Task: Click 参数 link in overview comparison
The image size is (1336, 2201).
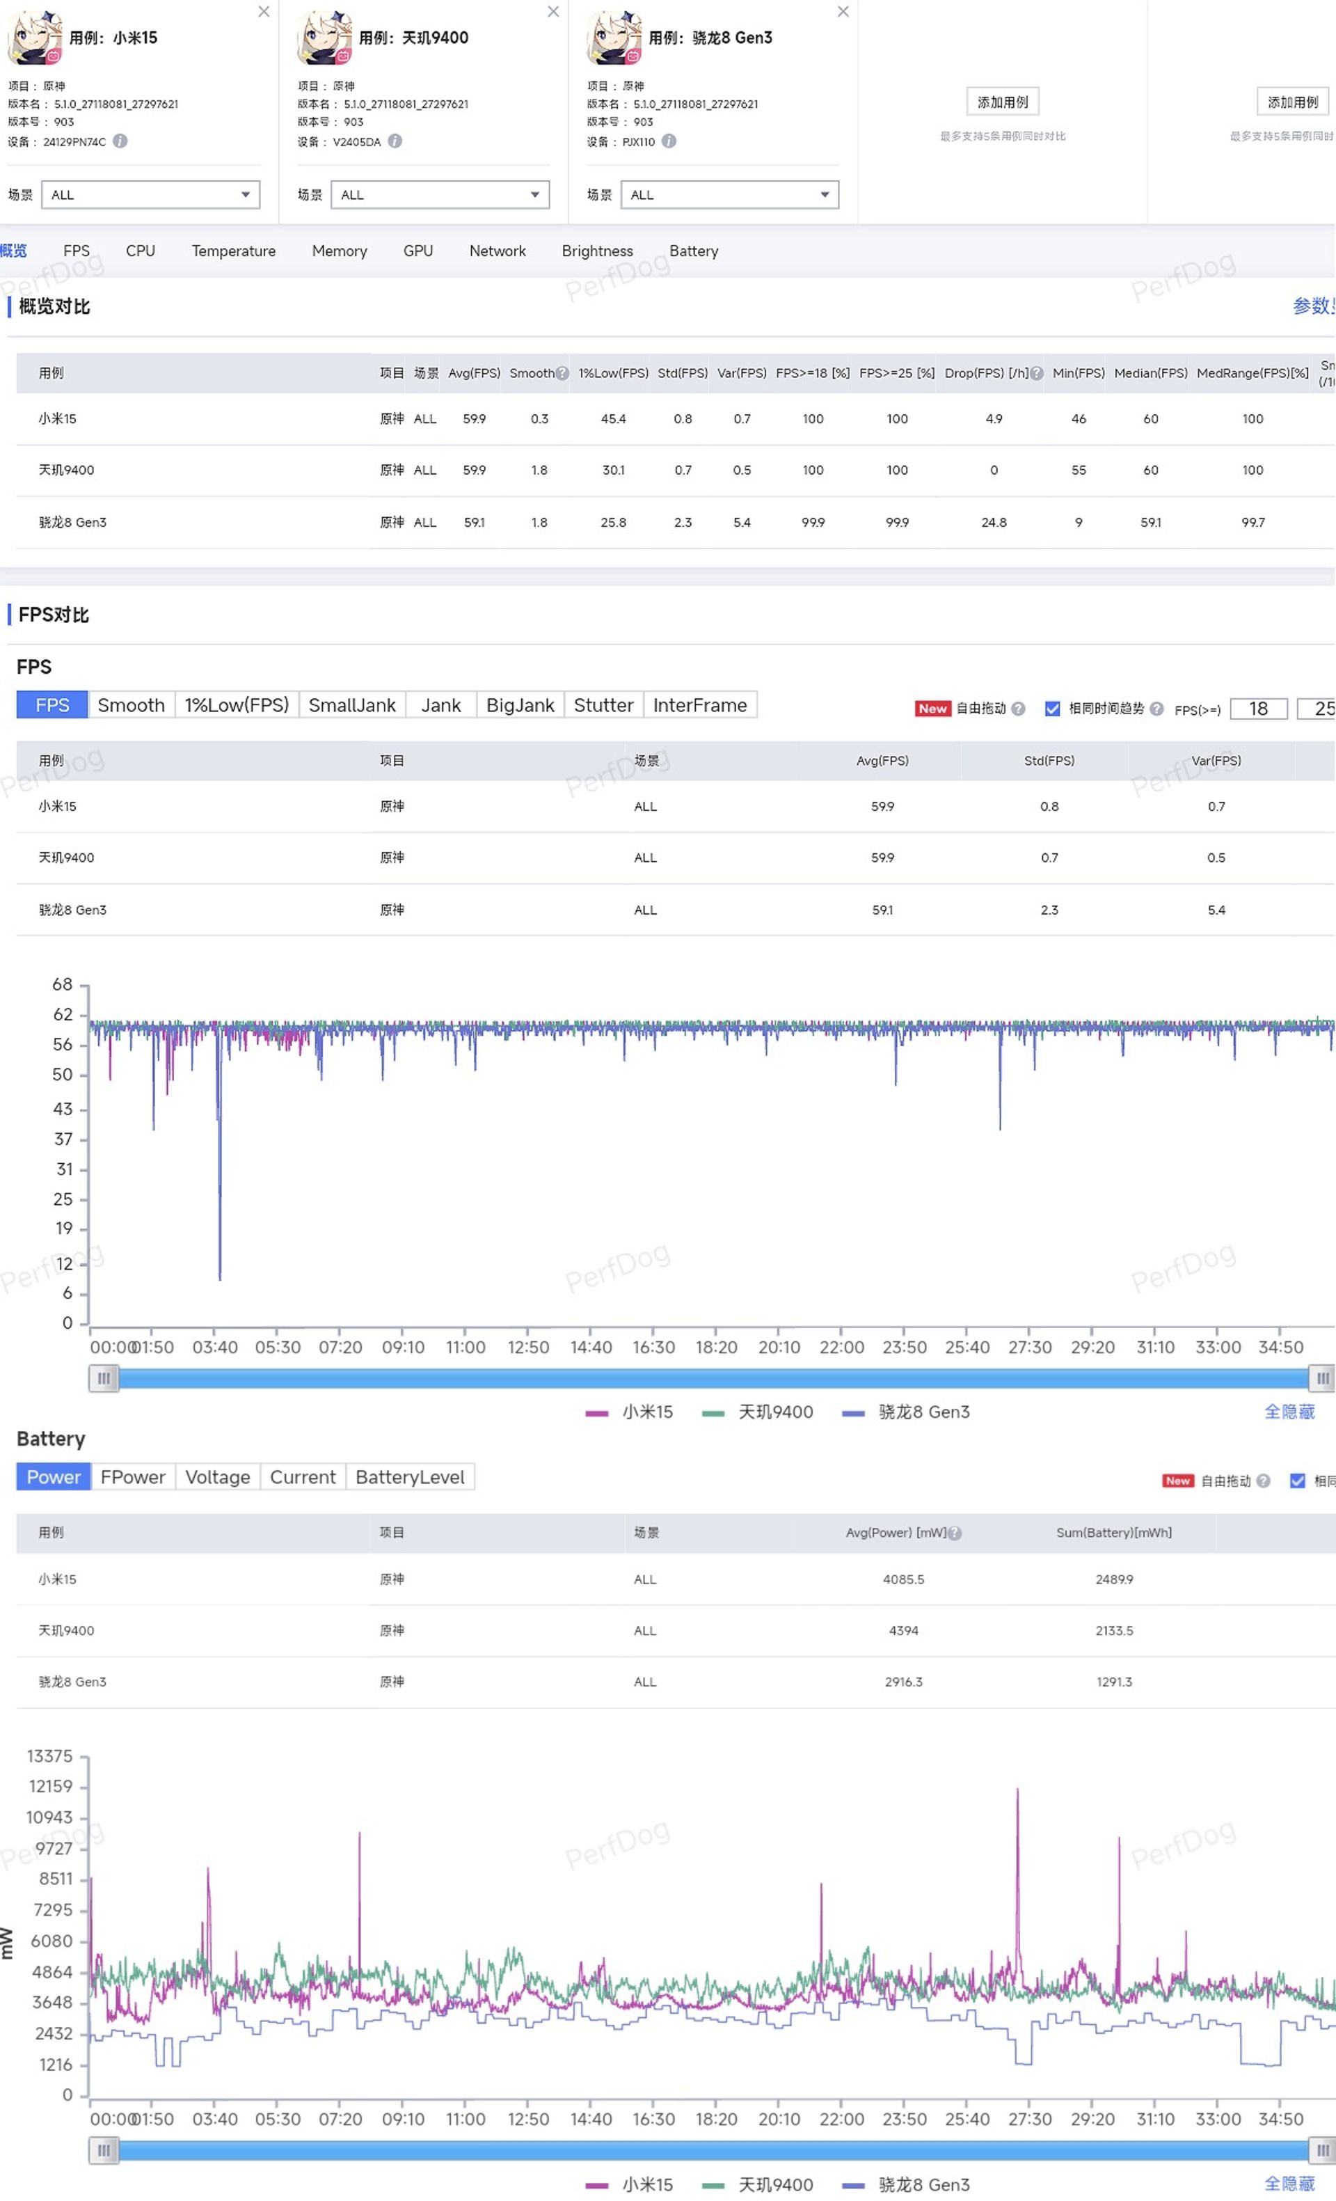Action: point(1319,305)
